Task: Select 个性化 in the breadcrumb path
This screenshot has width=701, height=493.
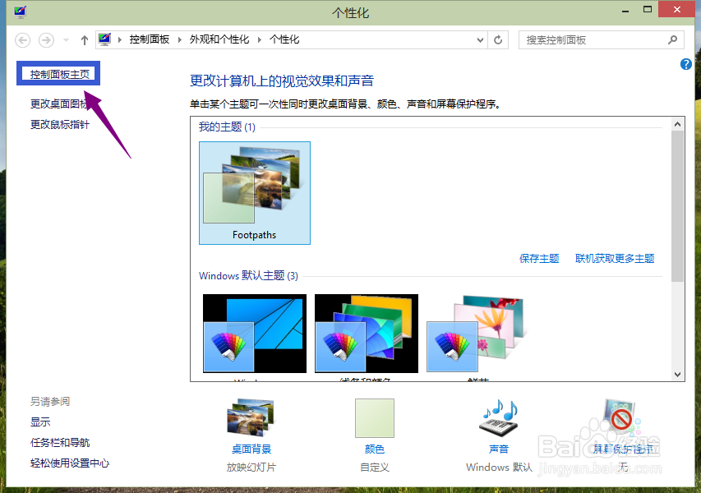Action: pyautogui.click(x=284, y=39)
